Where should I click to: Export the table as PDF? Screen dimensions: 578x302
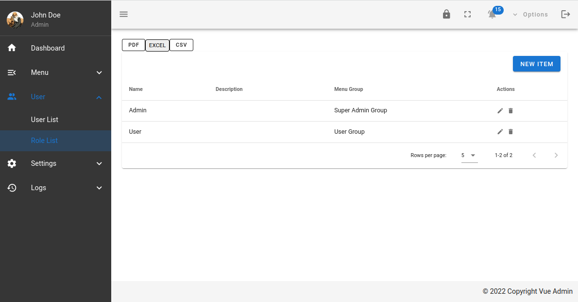(x=134, y=45)
